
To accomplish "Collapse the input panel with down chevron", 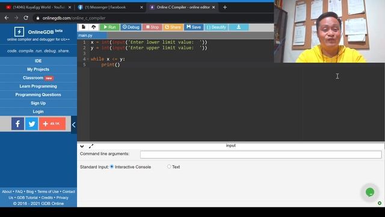I will pyautogui.click(x=82, y=146).
